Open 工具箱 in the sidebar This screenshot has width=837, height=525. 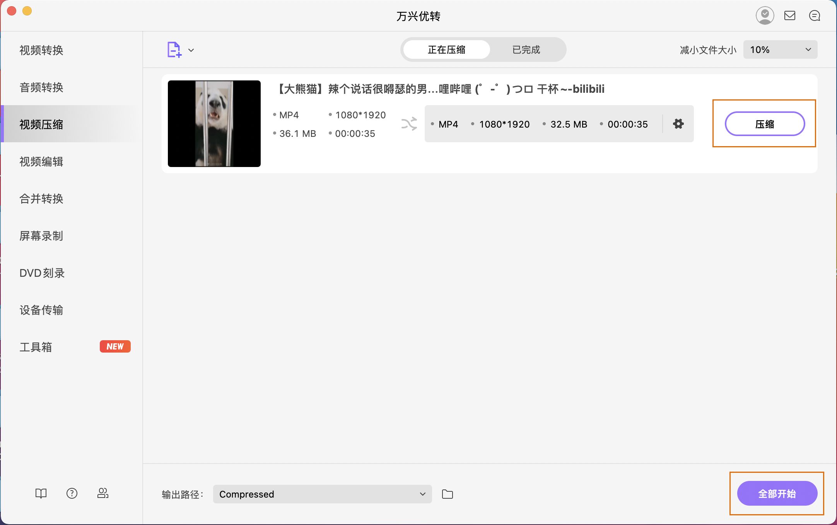pyautogui.click(x=36, y=347)
